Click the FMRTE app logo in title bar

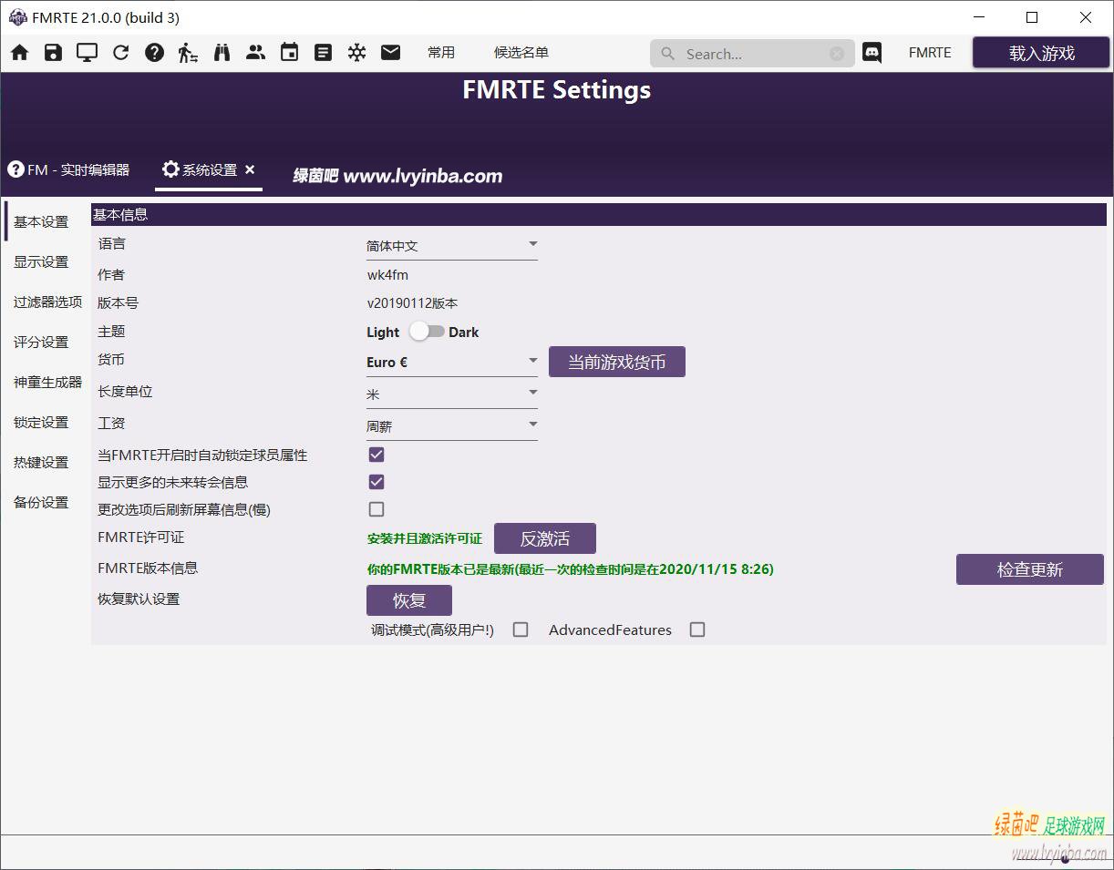[x=17, y=17]
